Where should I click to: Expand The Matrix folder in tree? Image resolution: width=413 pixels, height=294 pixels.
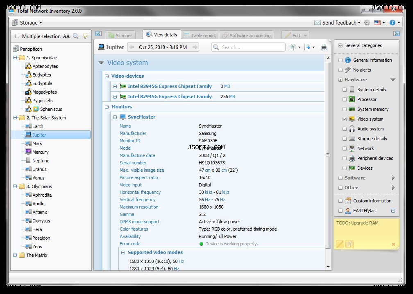coord(15,255)
